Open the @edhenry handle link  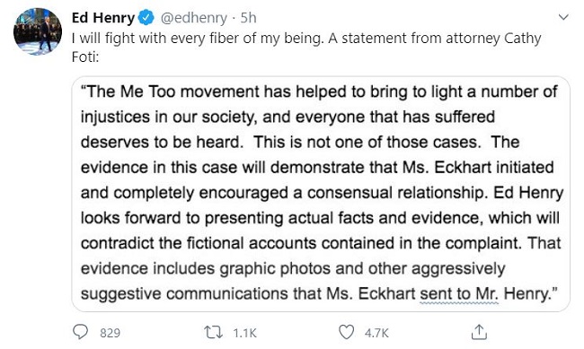pos(193,17)
